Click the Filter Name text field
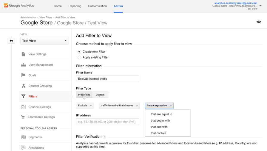Screen dimensions: 267x151 [107, 79]
